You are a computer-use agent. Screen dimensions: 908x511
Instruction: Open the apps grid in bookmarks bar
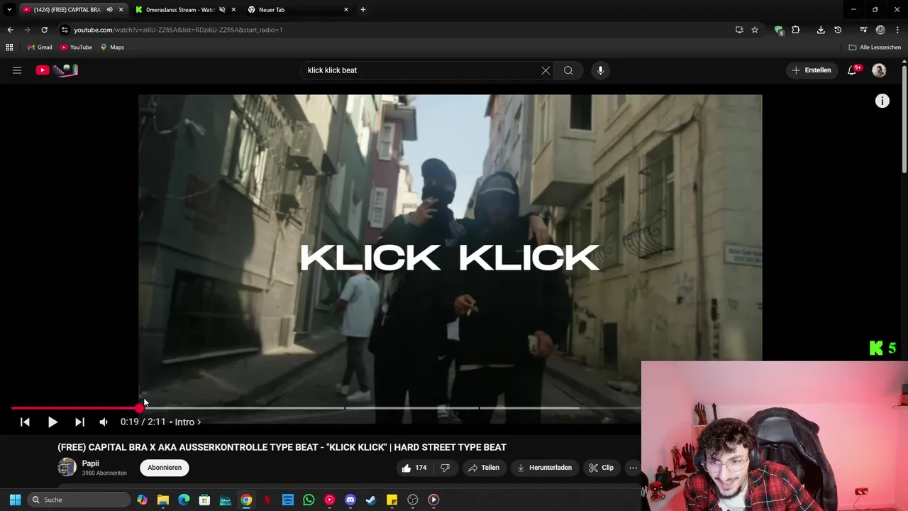[x=9, y=48]
